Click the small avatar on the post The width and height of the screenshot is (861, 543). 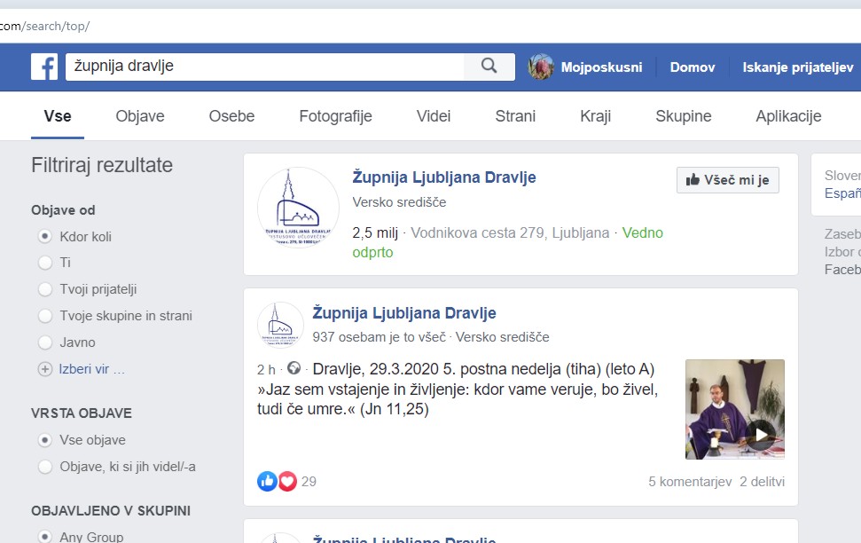pos(280,325)
